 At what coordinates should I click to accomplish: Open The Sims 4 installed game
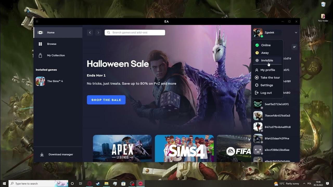58,81
